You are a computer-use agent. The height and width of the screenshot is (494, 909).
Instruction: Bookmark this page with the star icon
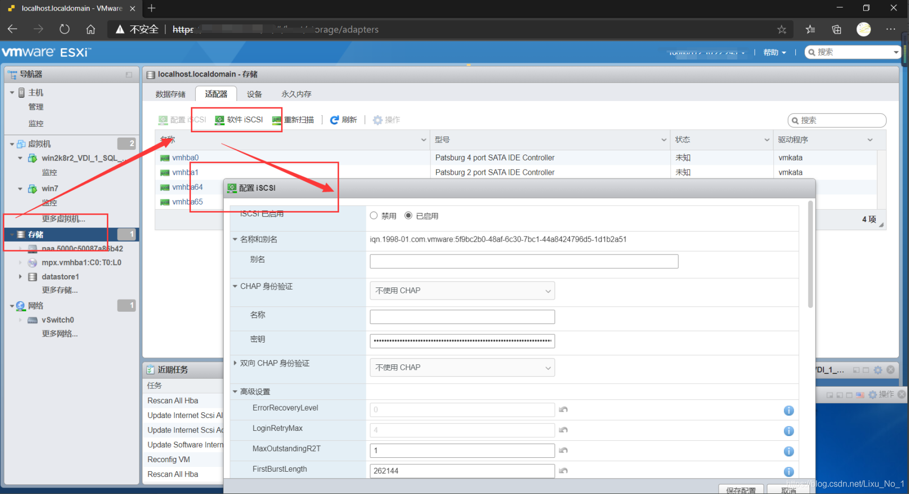[x=781, y=30]
